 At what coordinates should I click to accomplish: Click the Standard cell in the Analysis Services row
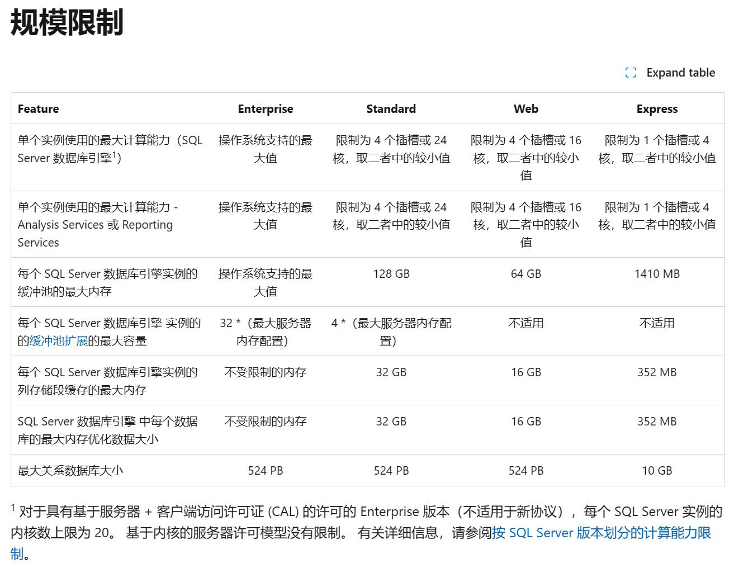click(391, 216)
